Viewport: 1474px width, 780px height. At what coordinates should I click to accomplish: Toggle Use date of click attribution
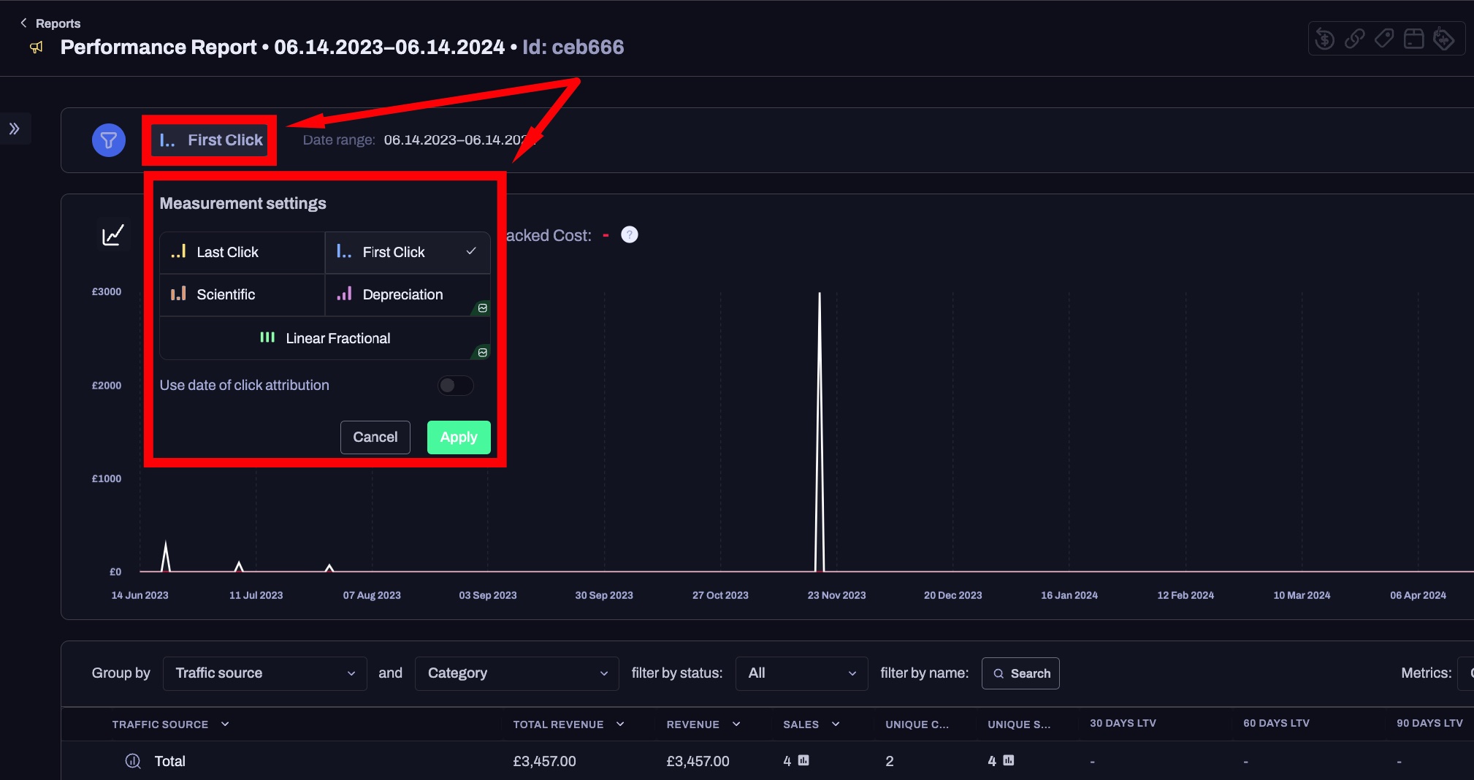455,386
